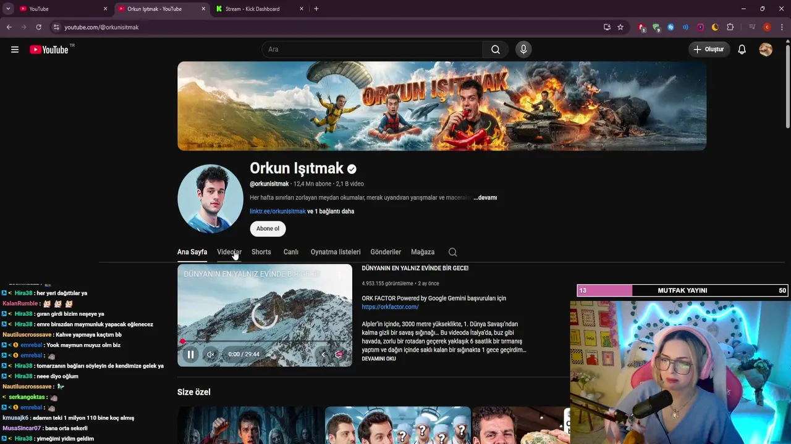
Task: Click the search magnifier button
Action: point(496,49)
